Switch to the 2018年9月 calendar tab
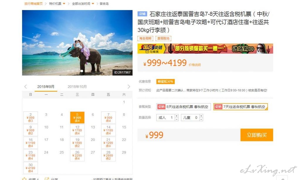The height and width of the screenshot is (180, 300). point(46,87)
